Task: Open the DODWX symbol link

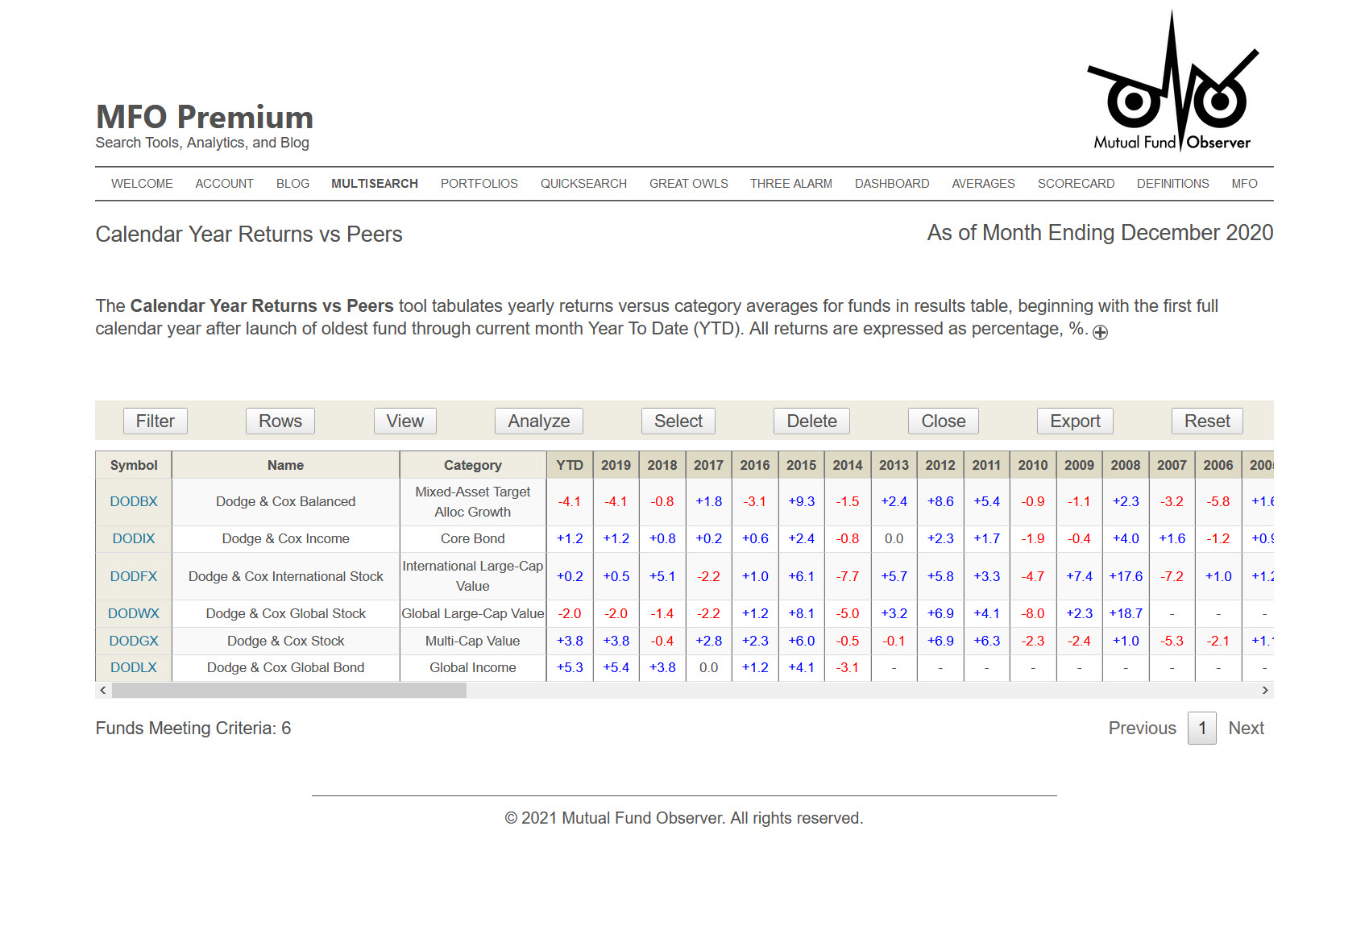Action: pos(134,613)
